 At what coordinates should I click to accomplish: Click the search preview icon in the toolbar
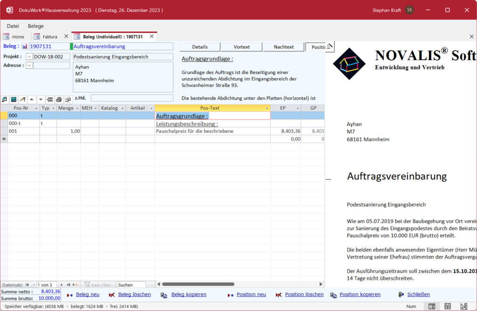coord(5,99)
